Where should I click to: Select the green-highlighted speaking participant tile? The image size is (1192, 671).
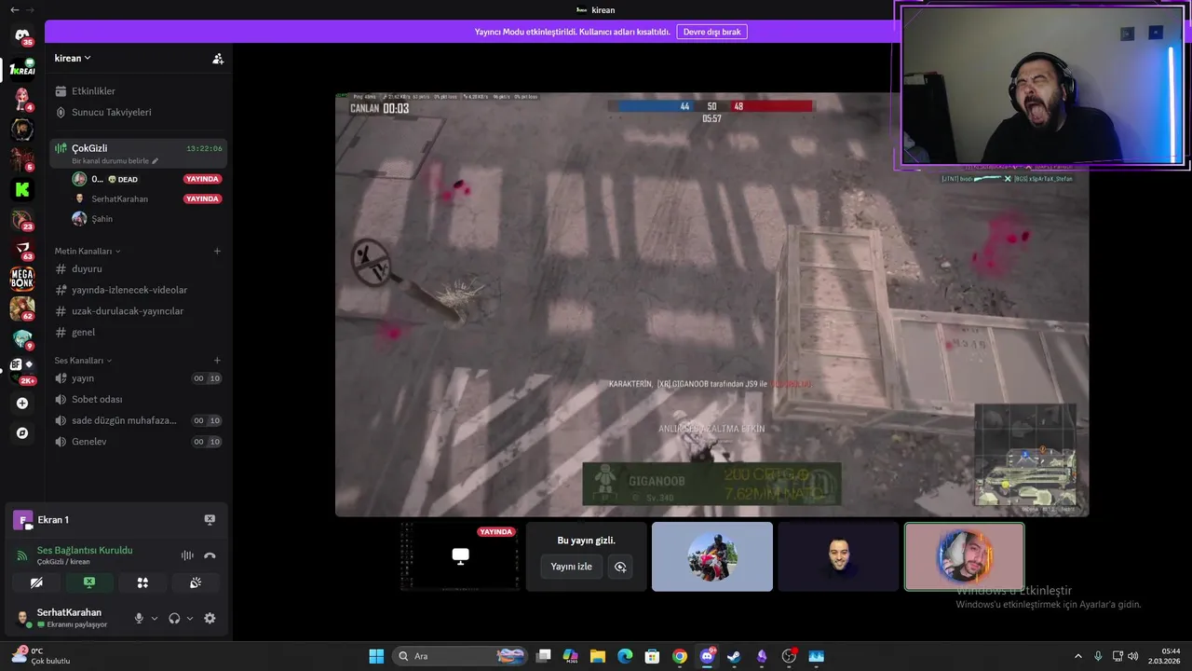coord(964,556)
